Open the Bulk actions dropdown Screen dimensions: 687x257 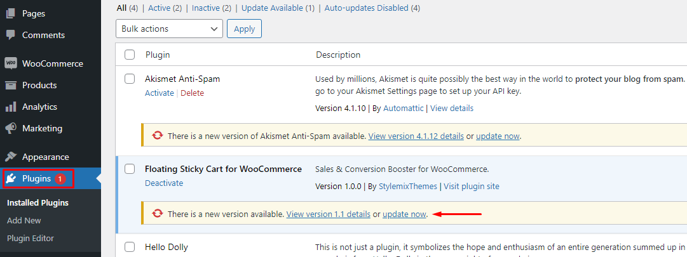coord(170,29)
